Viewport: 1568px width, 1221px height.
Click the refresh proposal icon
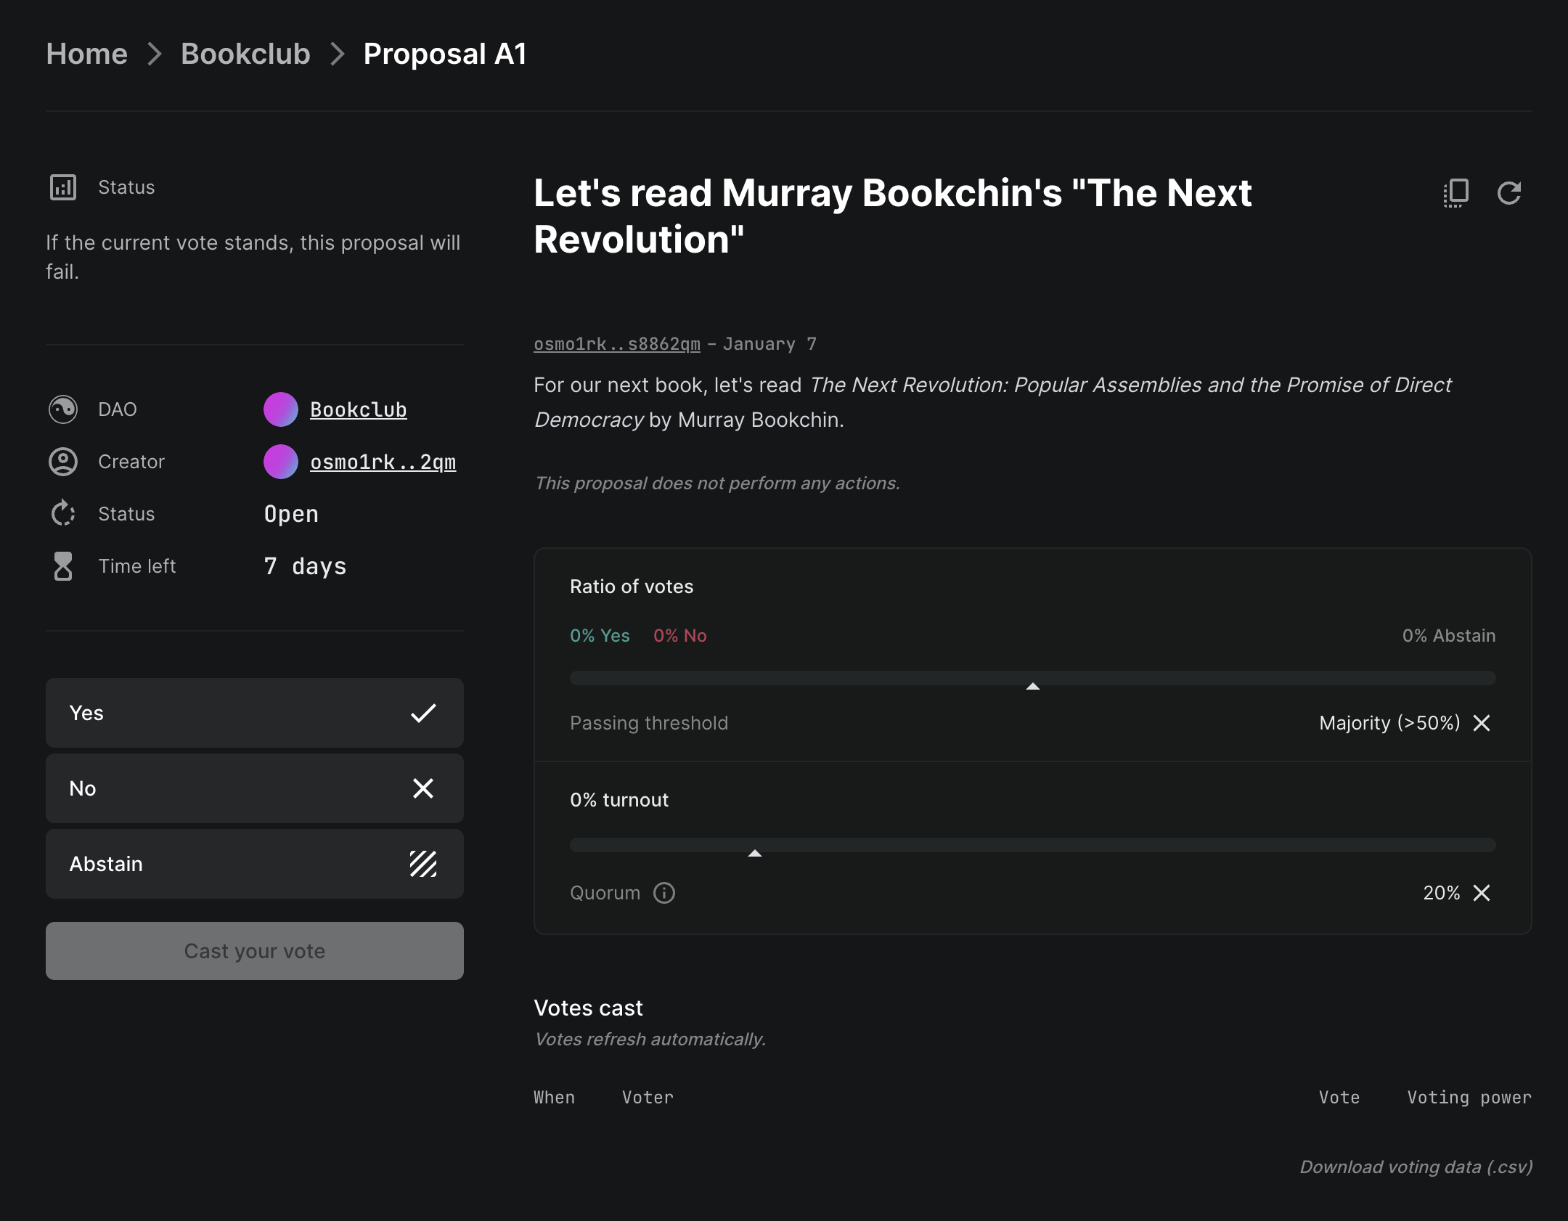pos(1509,193)
